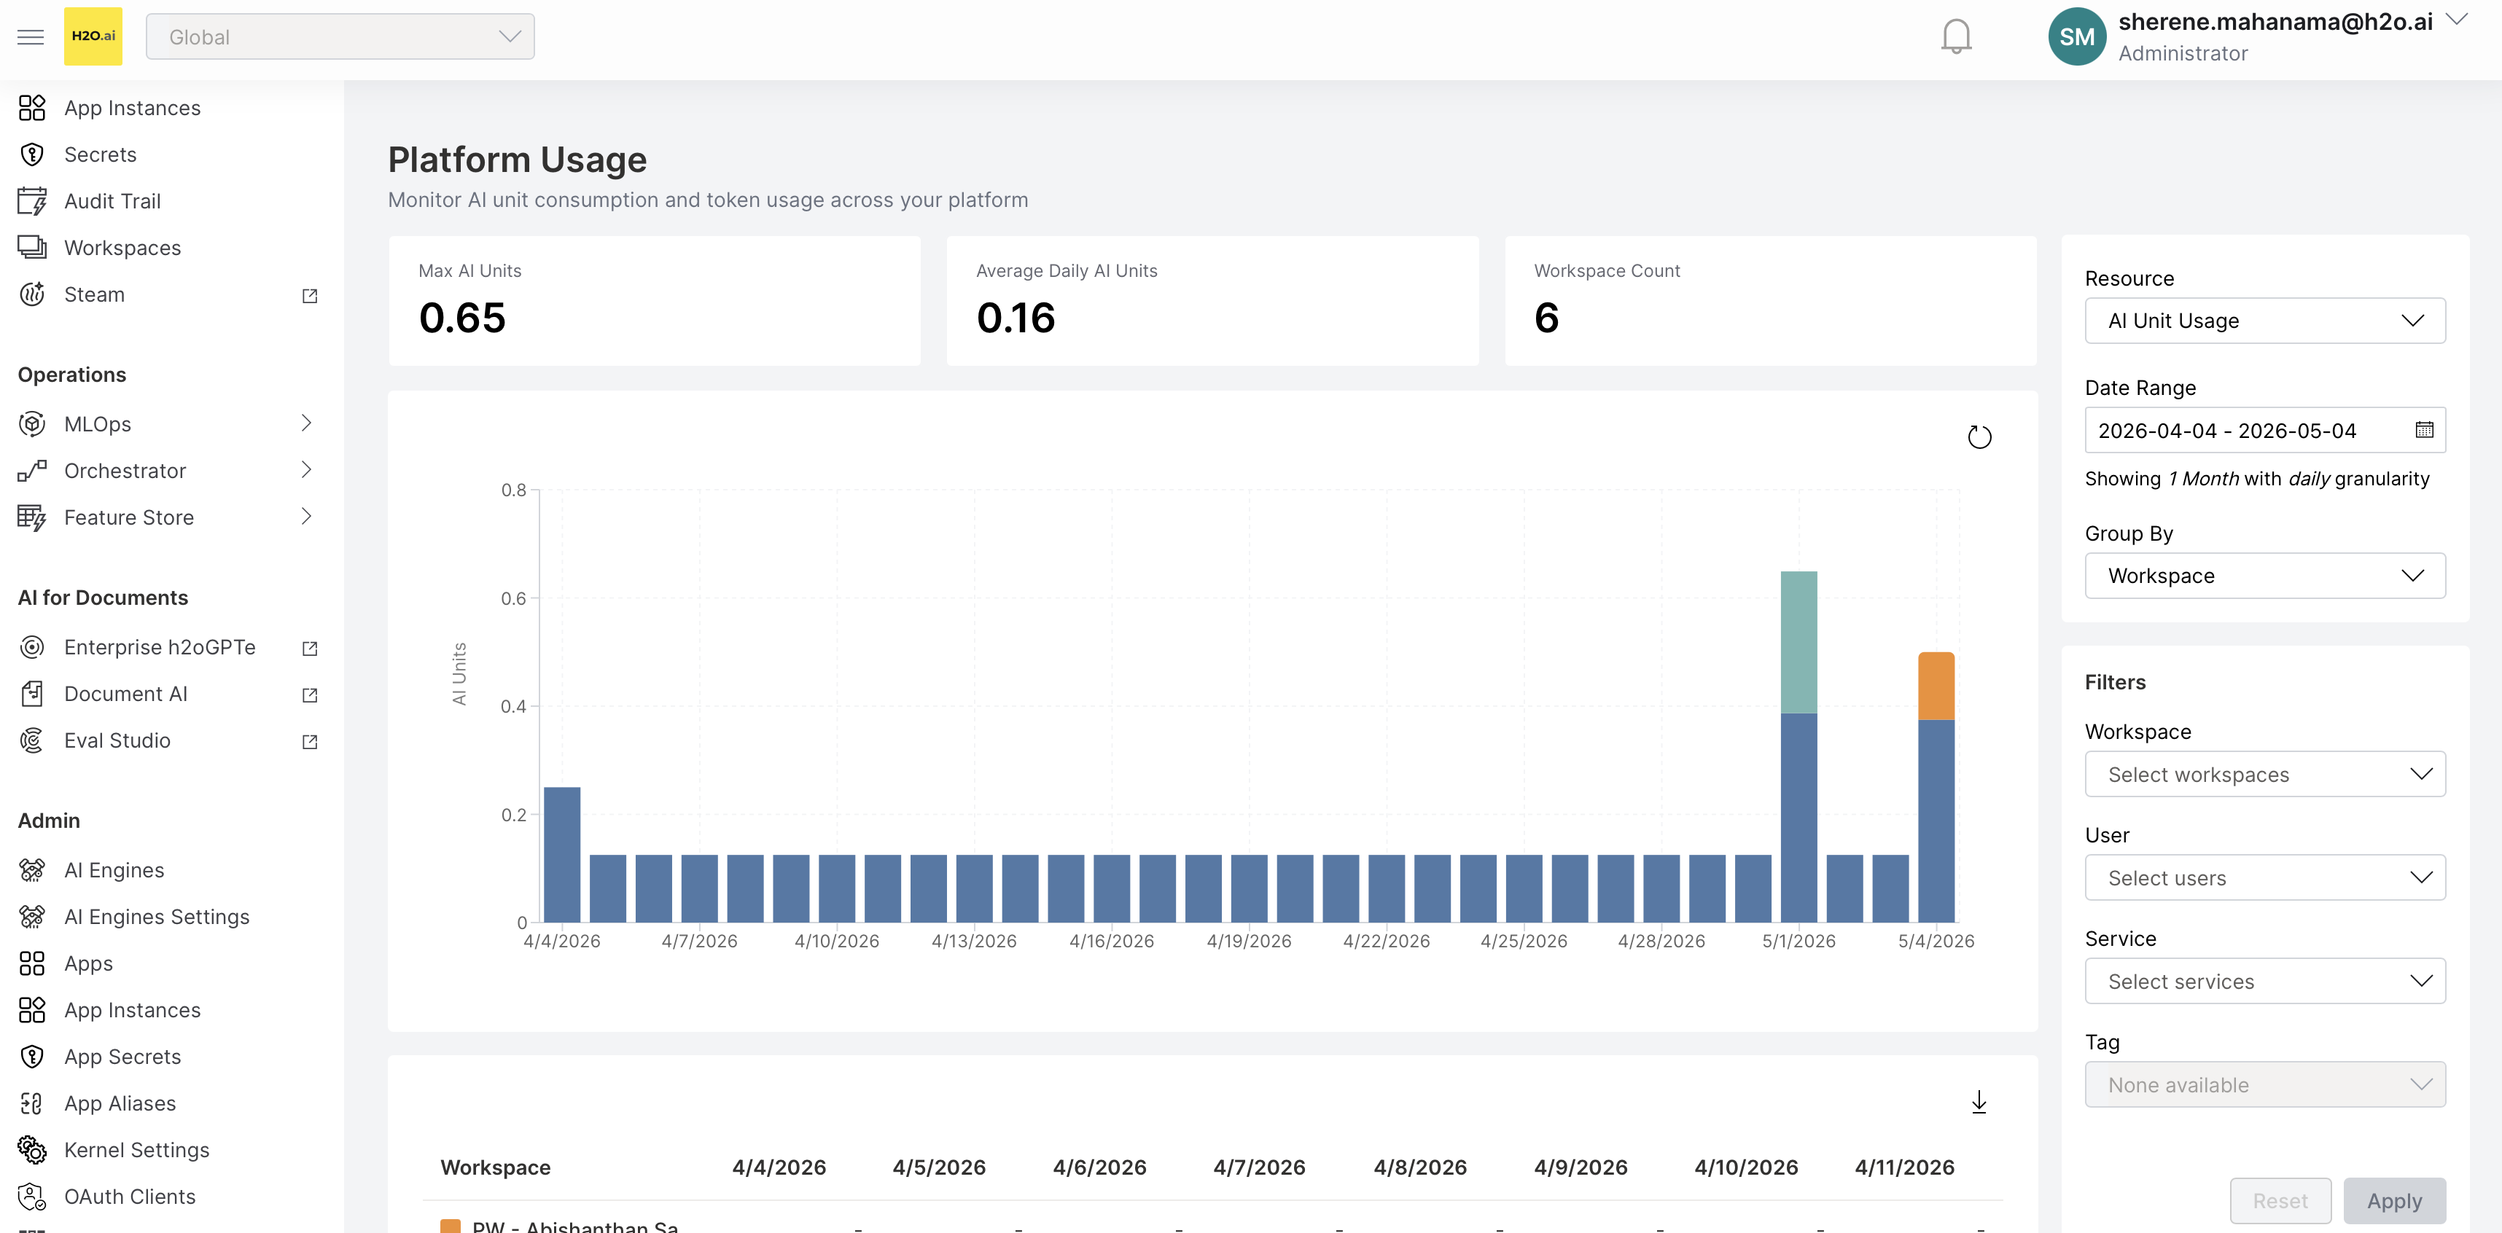Click the Eval Studio icon
Image resolution: width=2502 pixels, height=1233 pixels.
point(32,741)
